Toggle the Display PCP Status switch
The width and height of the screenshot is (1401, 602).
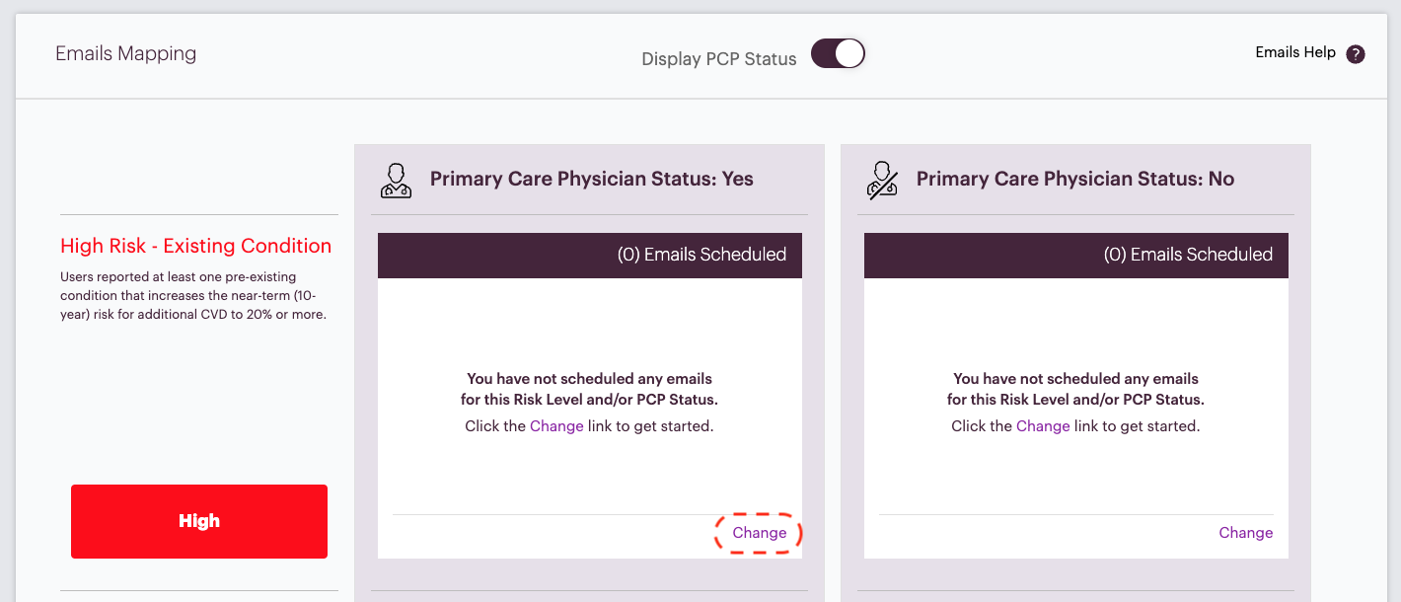pos(838,53)
